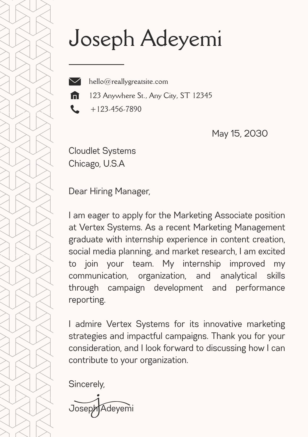Viewport: 308px width, 437px height.
Task: Click the May 15, 2030 date
Action: [x=240, y=133]
